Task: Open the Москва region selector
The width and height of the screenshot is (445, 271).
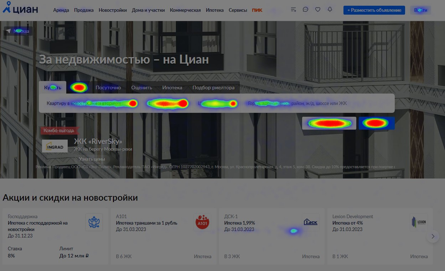Action: (x=18, y=31)
